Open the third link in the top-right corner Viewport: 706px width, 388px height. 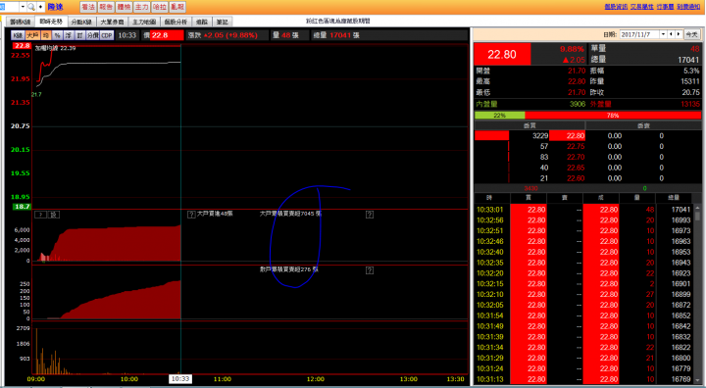pyautogui.click(x=665, y=7)
